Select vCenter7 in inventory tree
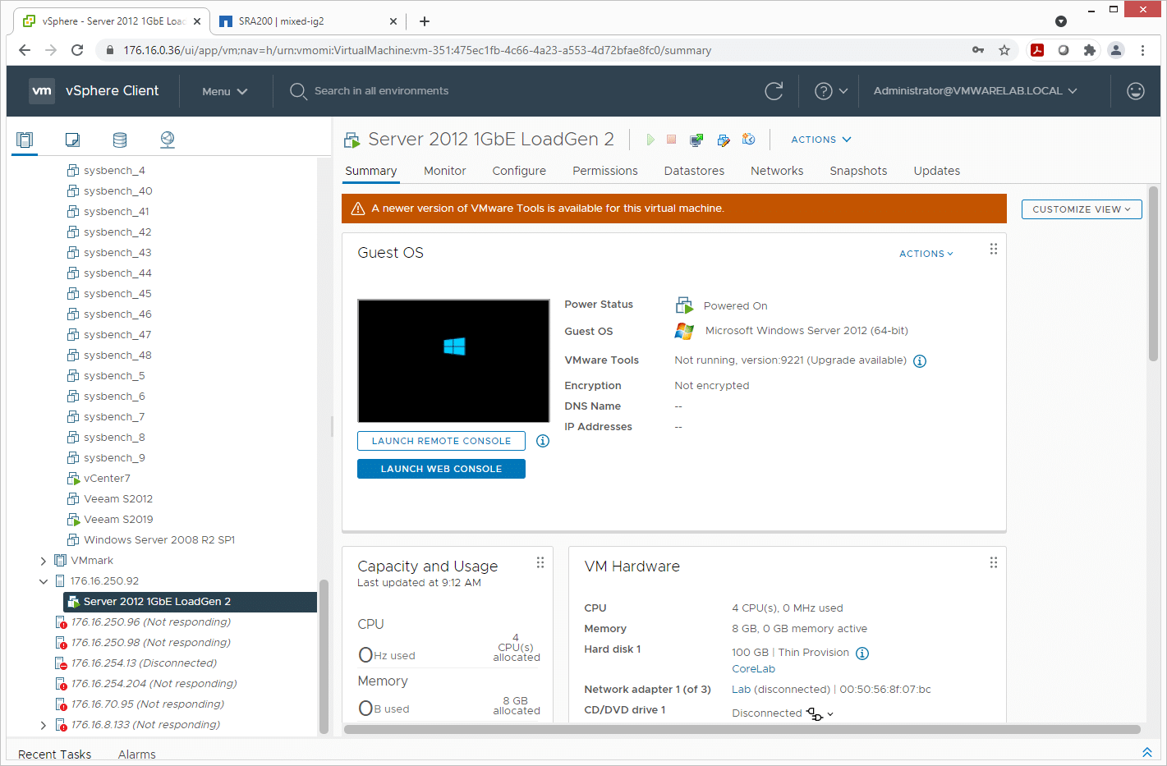Image resolution: width=1167 pixels, height=766 pixels. pos(107,479)
